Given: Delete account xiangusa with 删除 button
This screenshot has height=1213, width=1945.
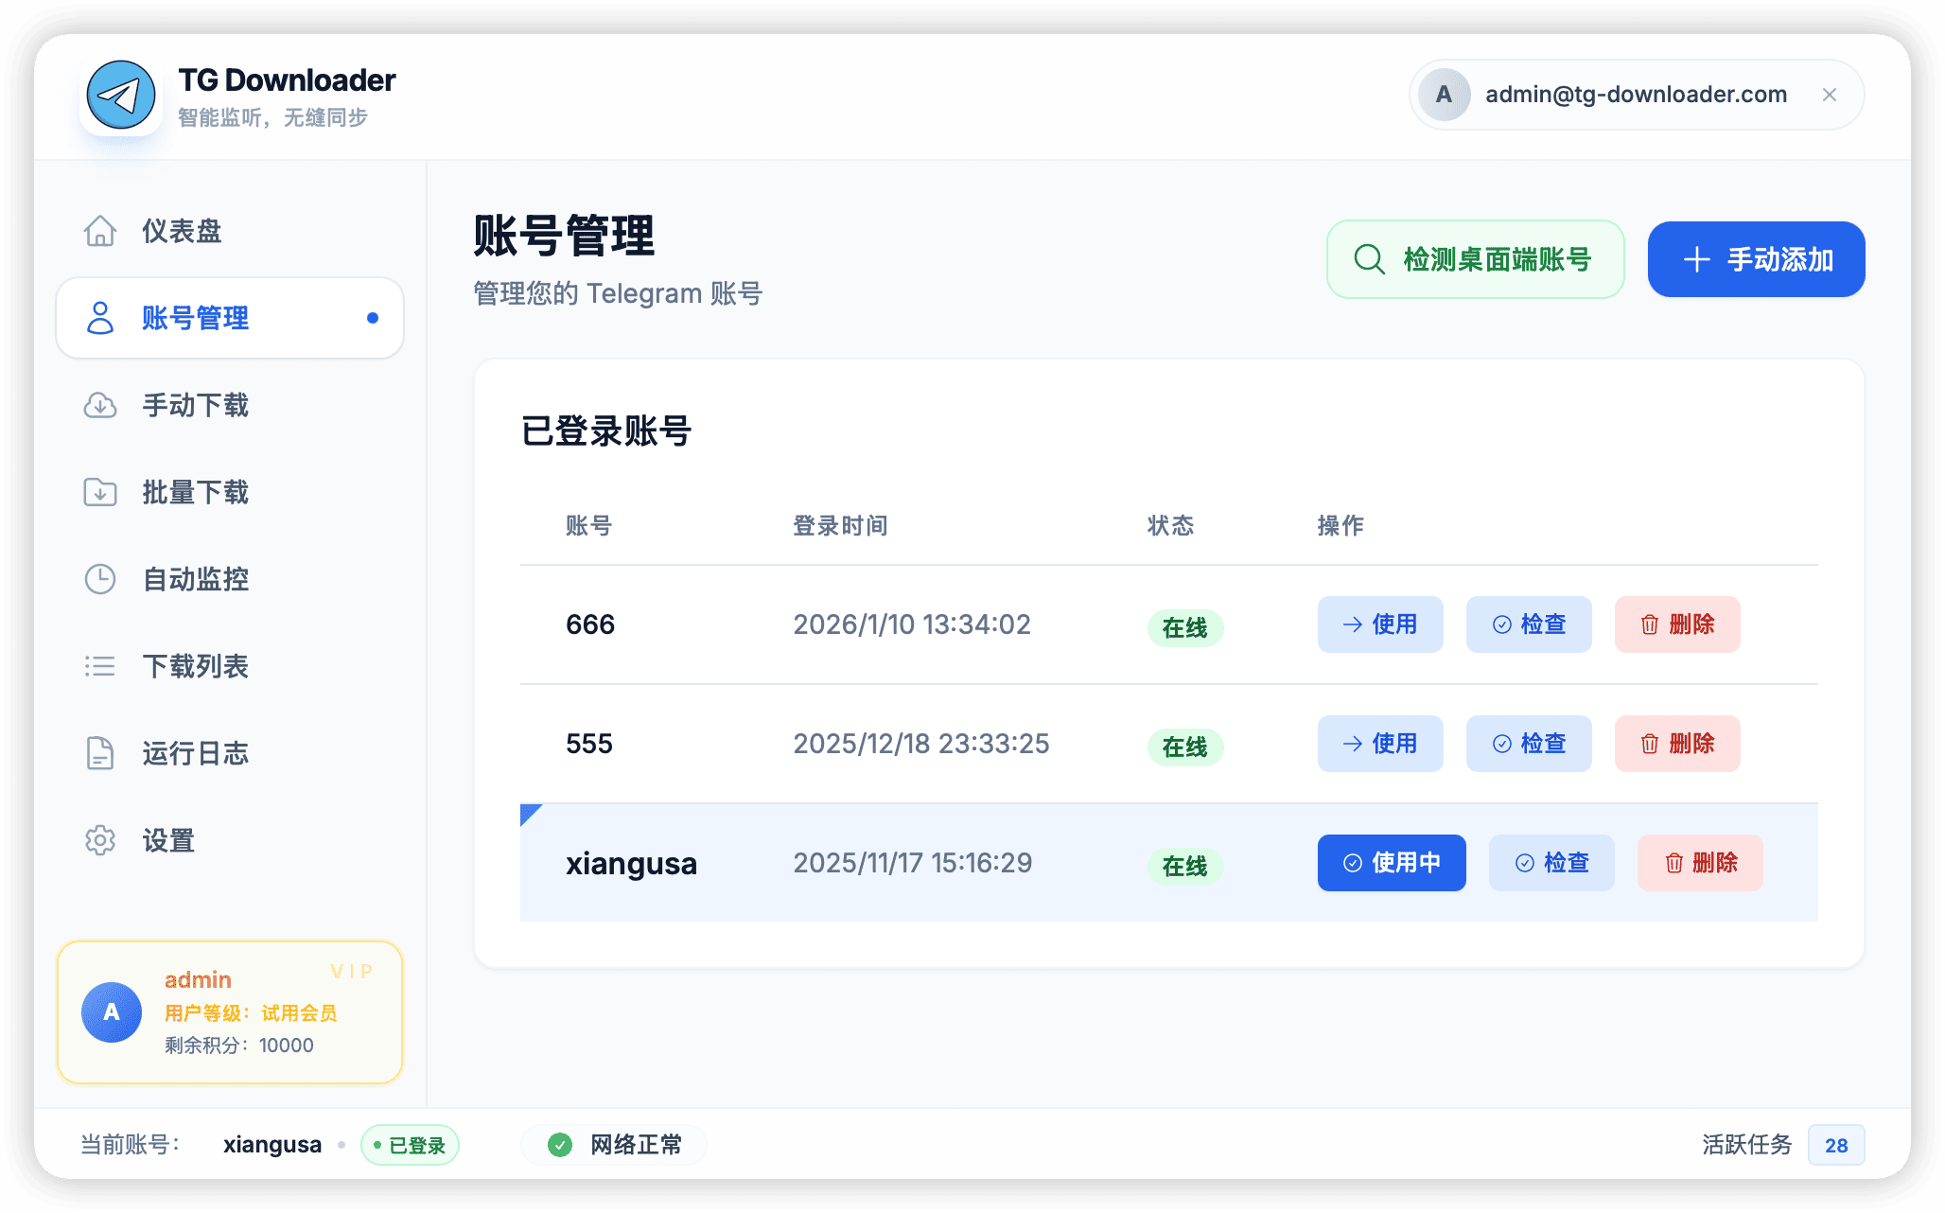Looking at the screenshot, I should (1699, 862).
